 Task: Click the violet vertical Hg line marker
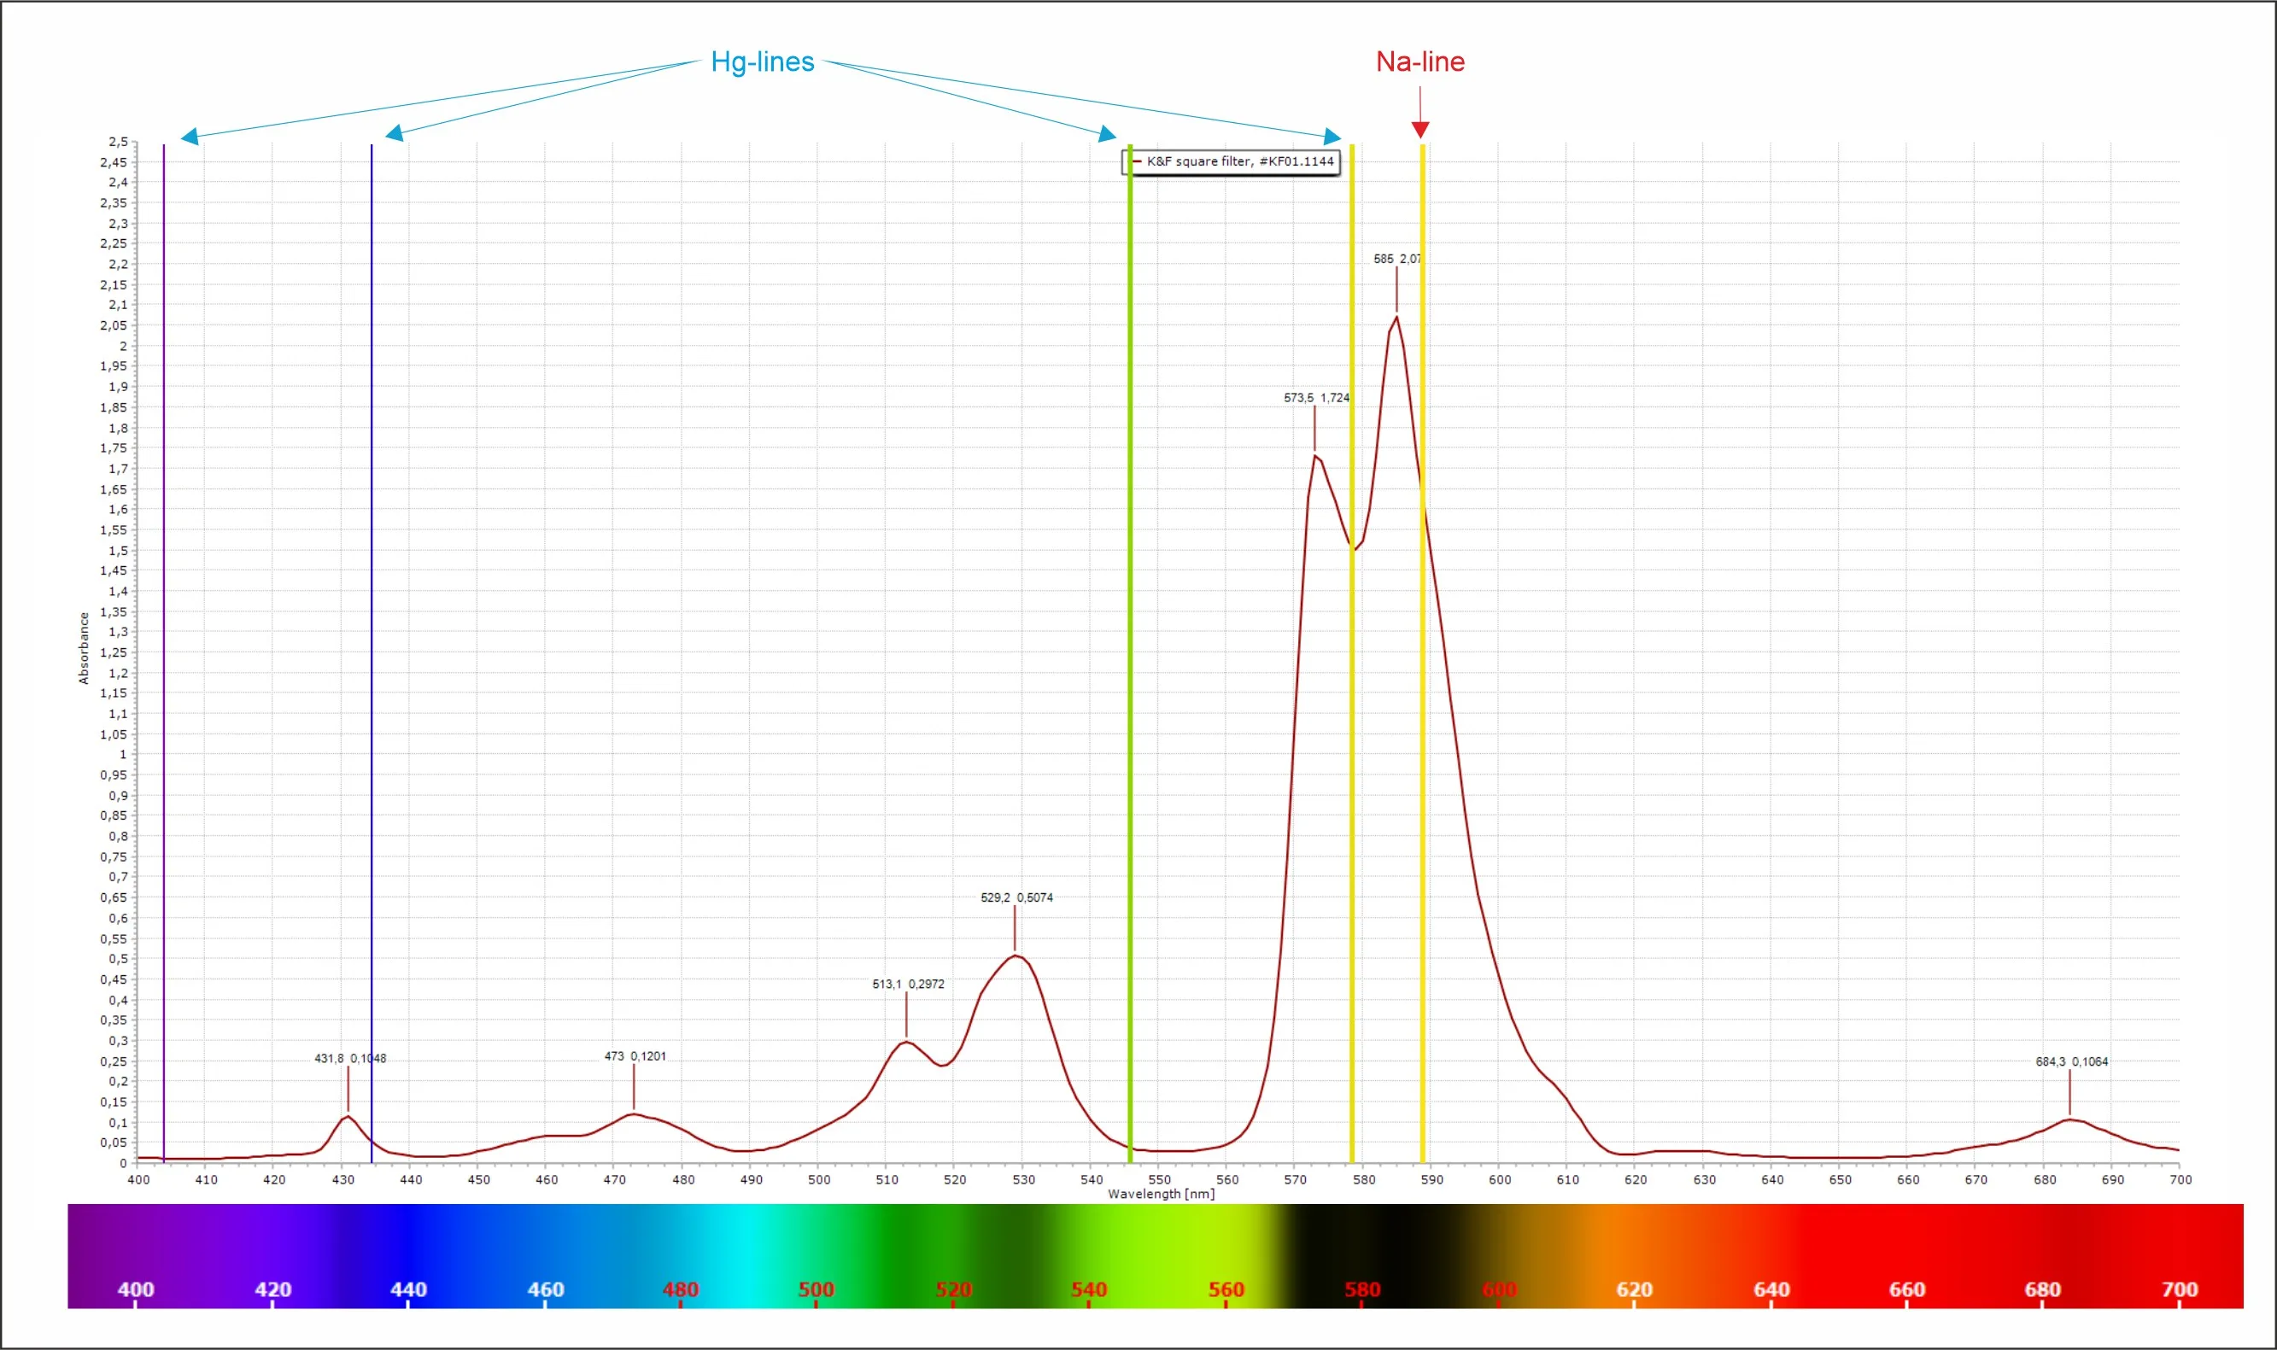(x=164, y=637)
